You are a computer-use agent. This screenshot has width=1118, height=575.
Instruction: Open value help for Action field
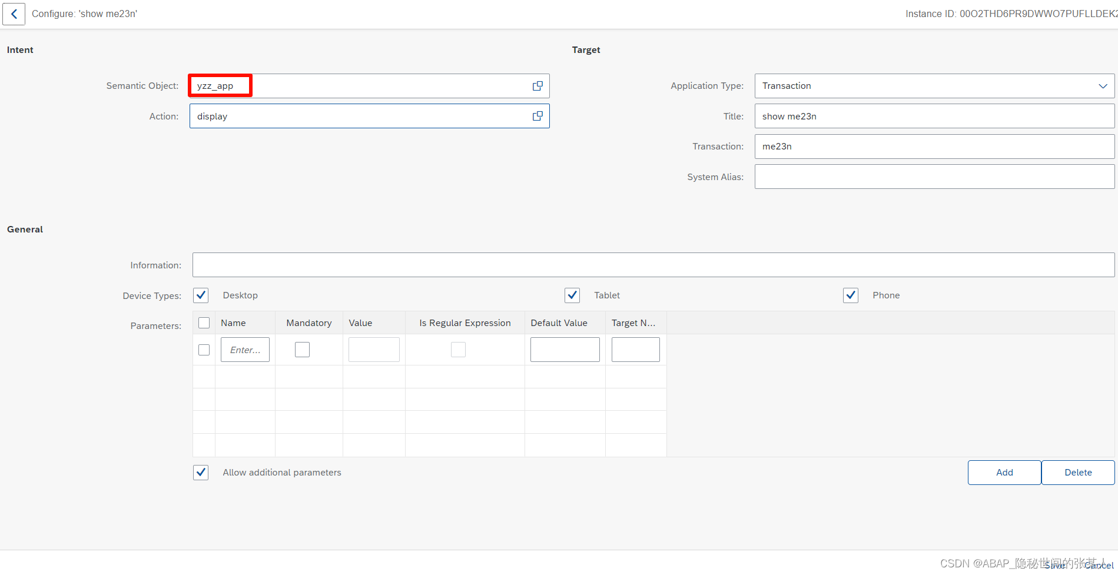click(x=538, y=116)
